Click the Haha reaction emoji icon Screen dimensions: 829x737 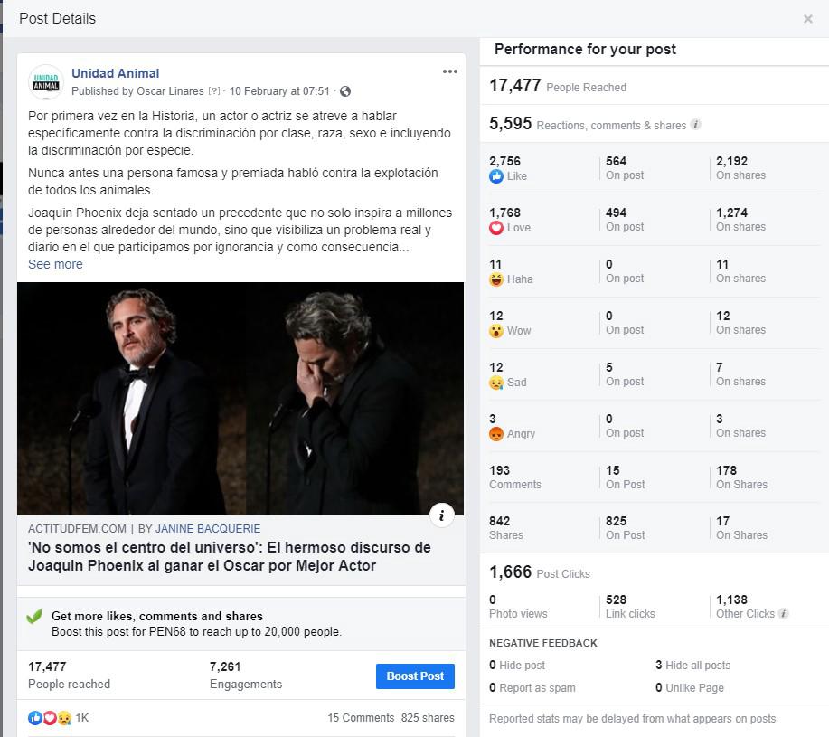click(x=496, y=279)
